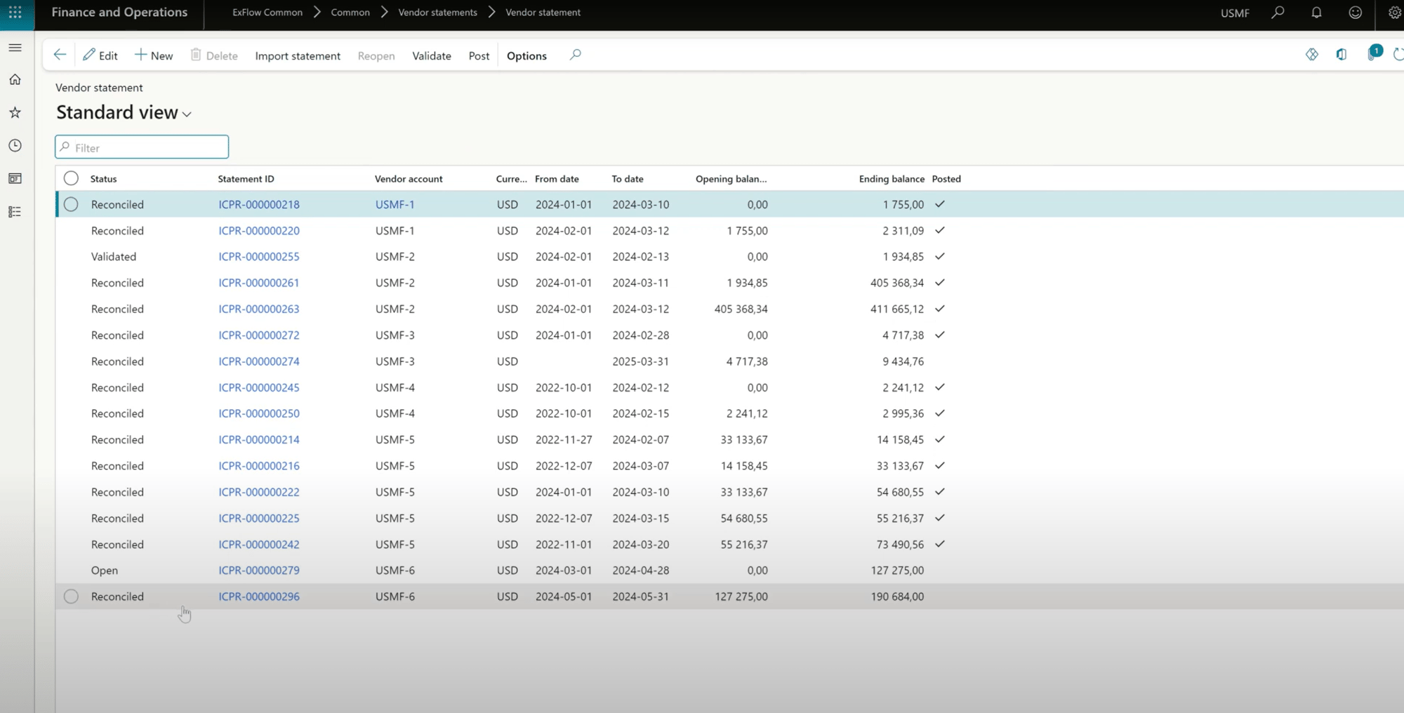Open the search magnifier in action pane
The height and width of the screenshot is (713, 1404).
click(x=575, y=55)
